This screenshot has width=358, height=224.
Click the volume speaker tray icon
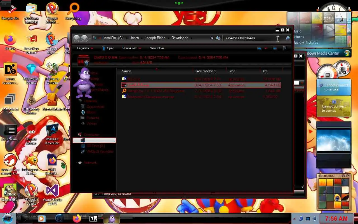point(315,218)
